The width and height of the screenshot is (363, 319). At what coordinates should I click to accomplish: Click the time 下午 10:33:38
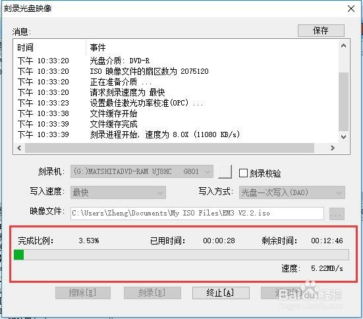(43, 113)
